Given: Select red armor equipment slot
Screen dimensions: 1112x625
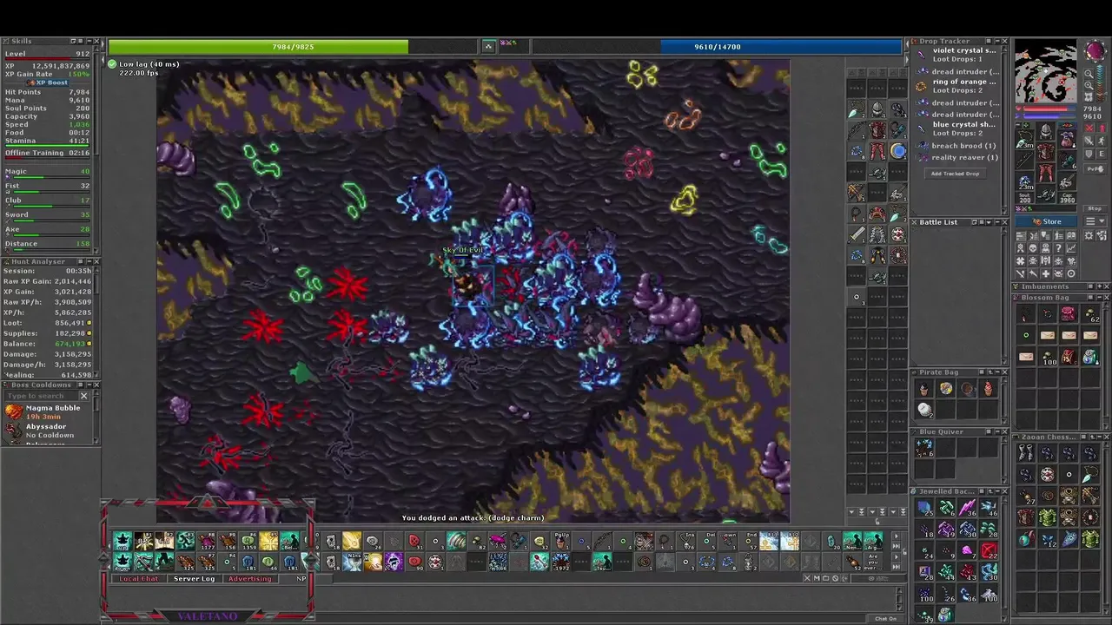Looking at the screenshot, I should (1046, 150).
